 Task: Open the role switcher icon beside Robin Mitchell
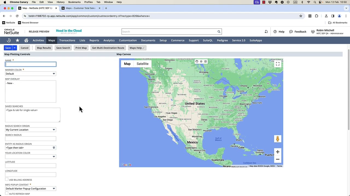[x=313, y=32]
